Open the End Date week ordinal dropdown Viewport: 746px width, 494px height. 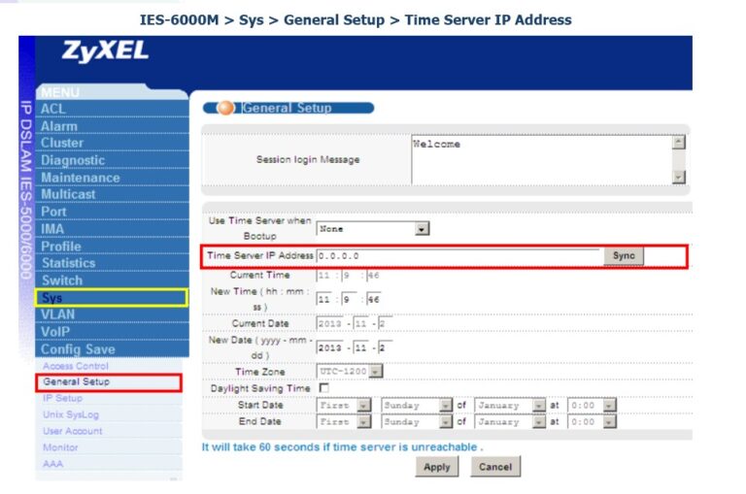pyautogui.click(x=344, y=422)
